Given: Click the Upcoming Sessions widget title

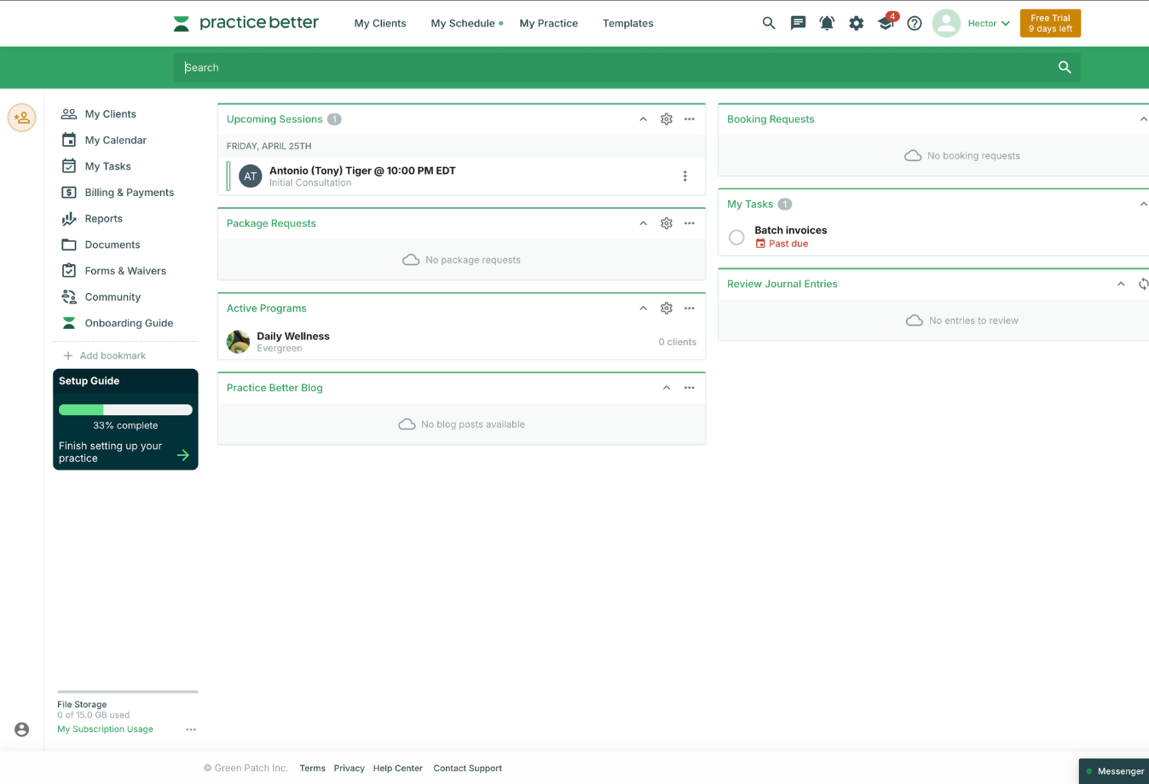Looking at the screenshot, I should (x=274, y=119).
